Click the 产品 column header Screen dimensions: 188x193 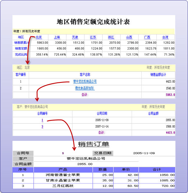click(x=63, y=170)
